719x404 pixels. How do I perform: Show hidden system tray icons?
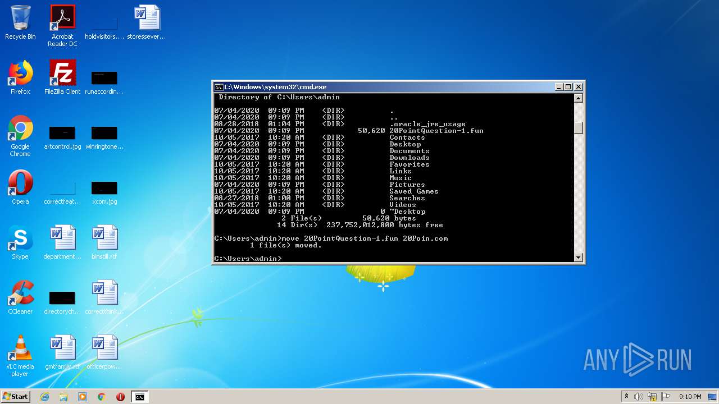click(x=626, y=397)
